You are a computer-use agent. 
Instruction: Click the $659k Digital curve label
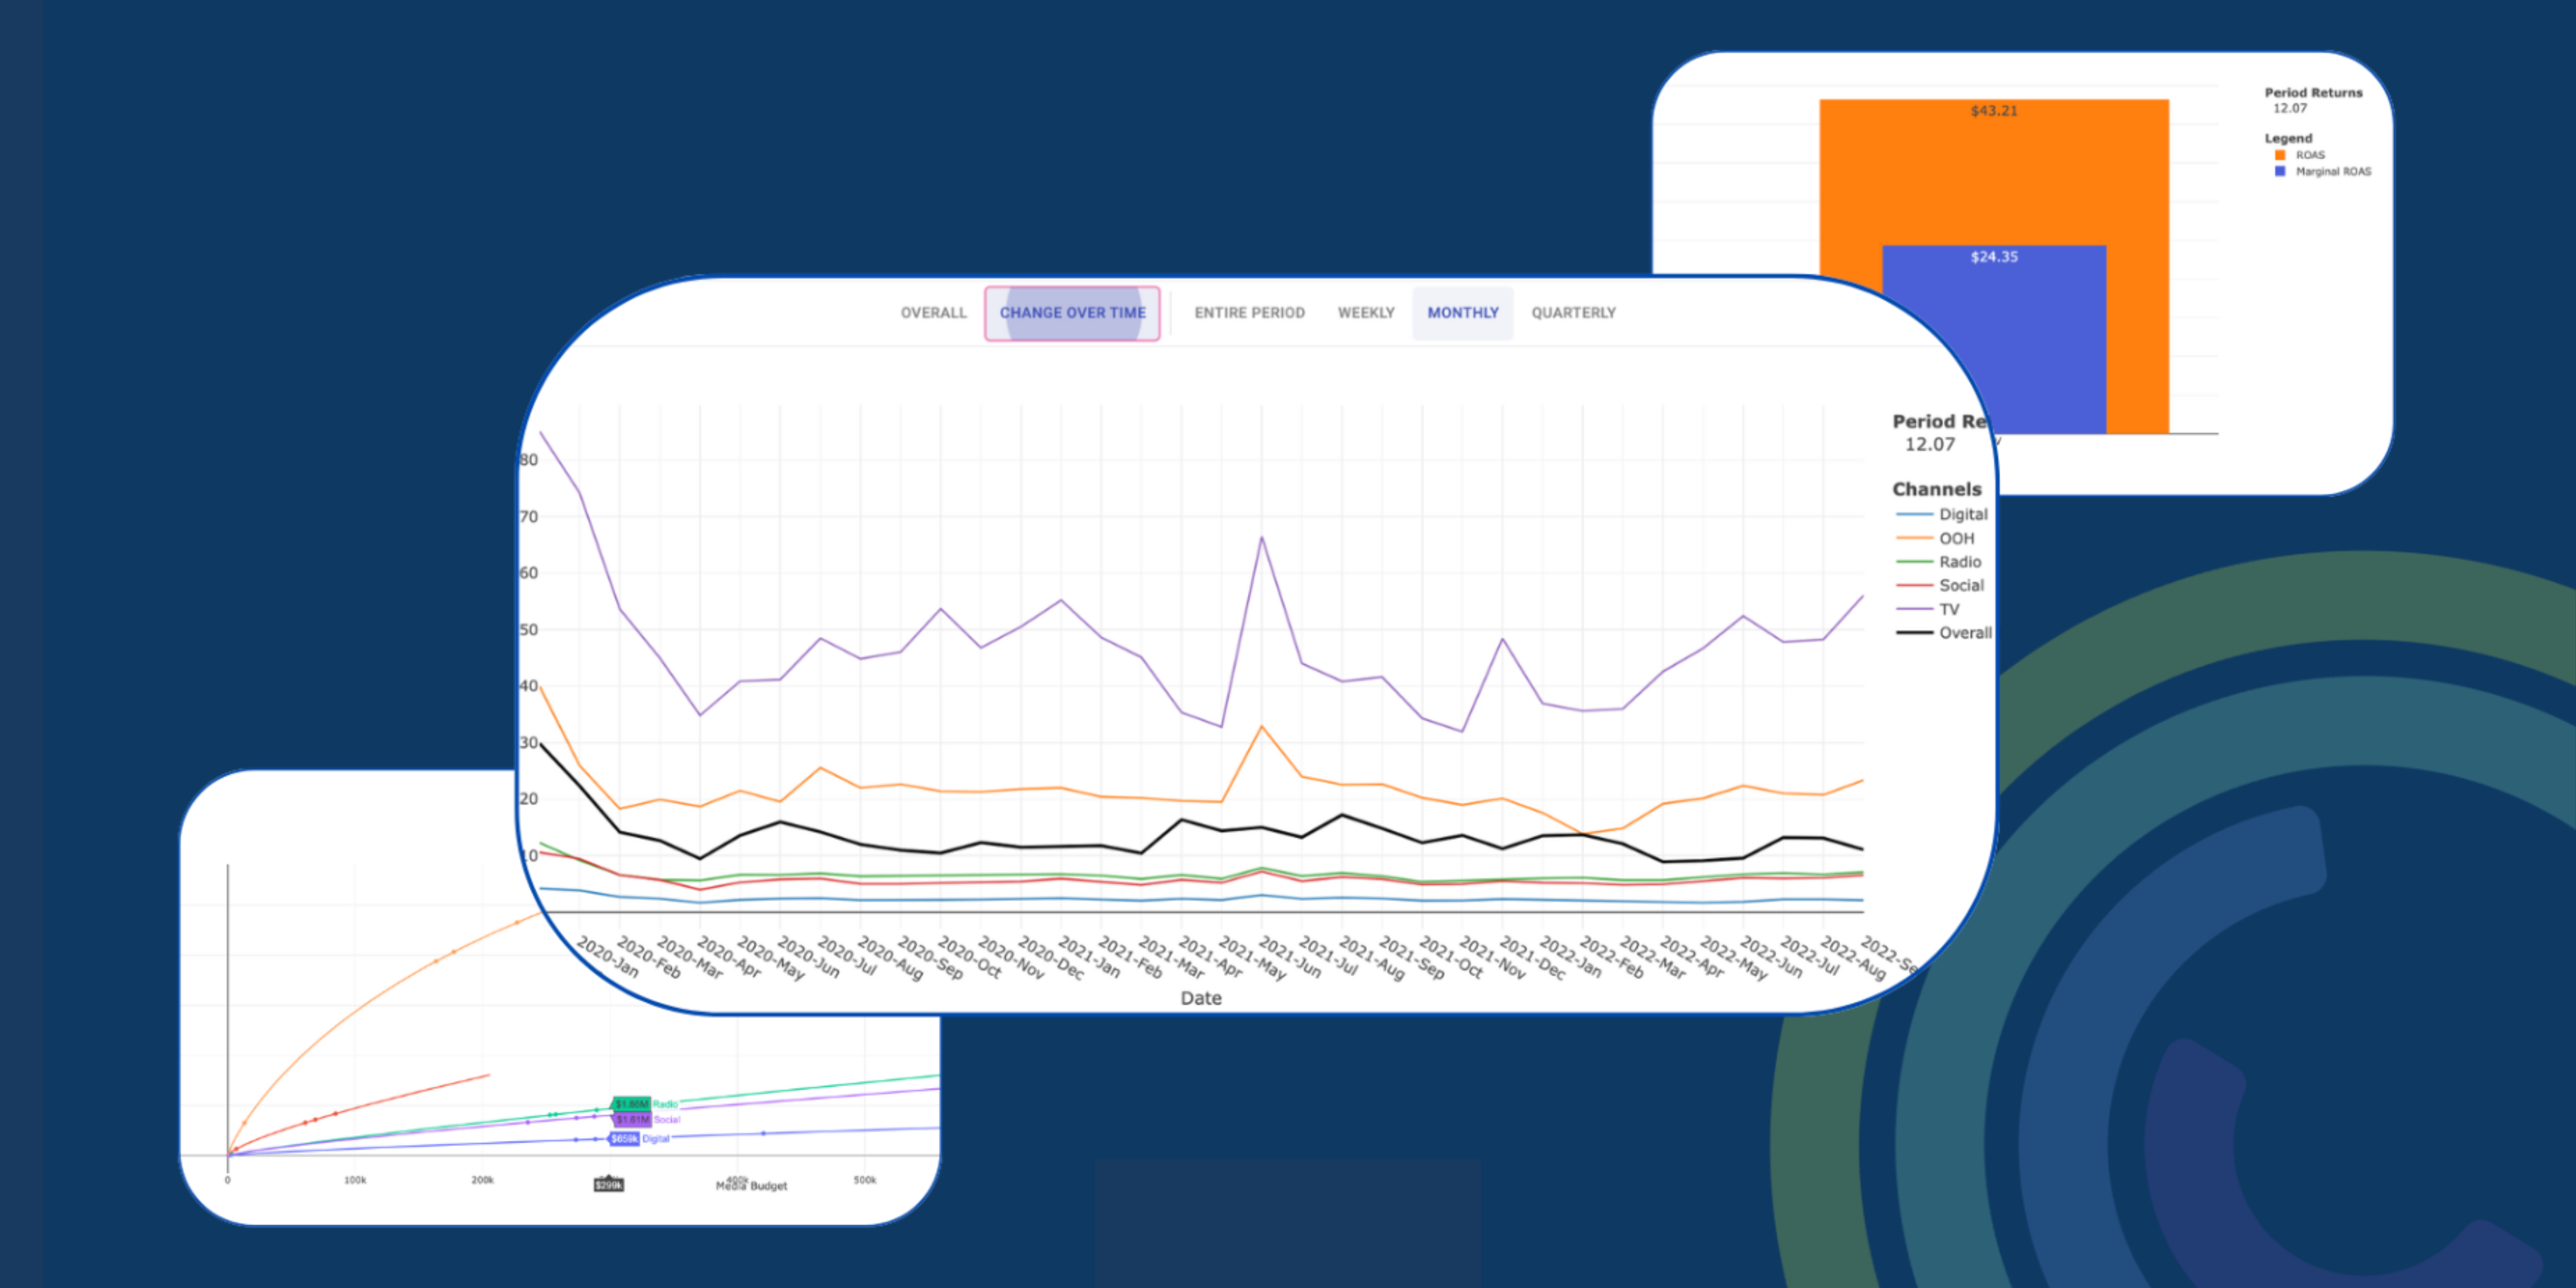point(624,1139)
